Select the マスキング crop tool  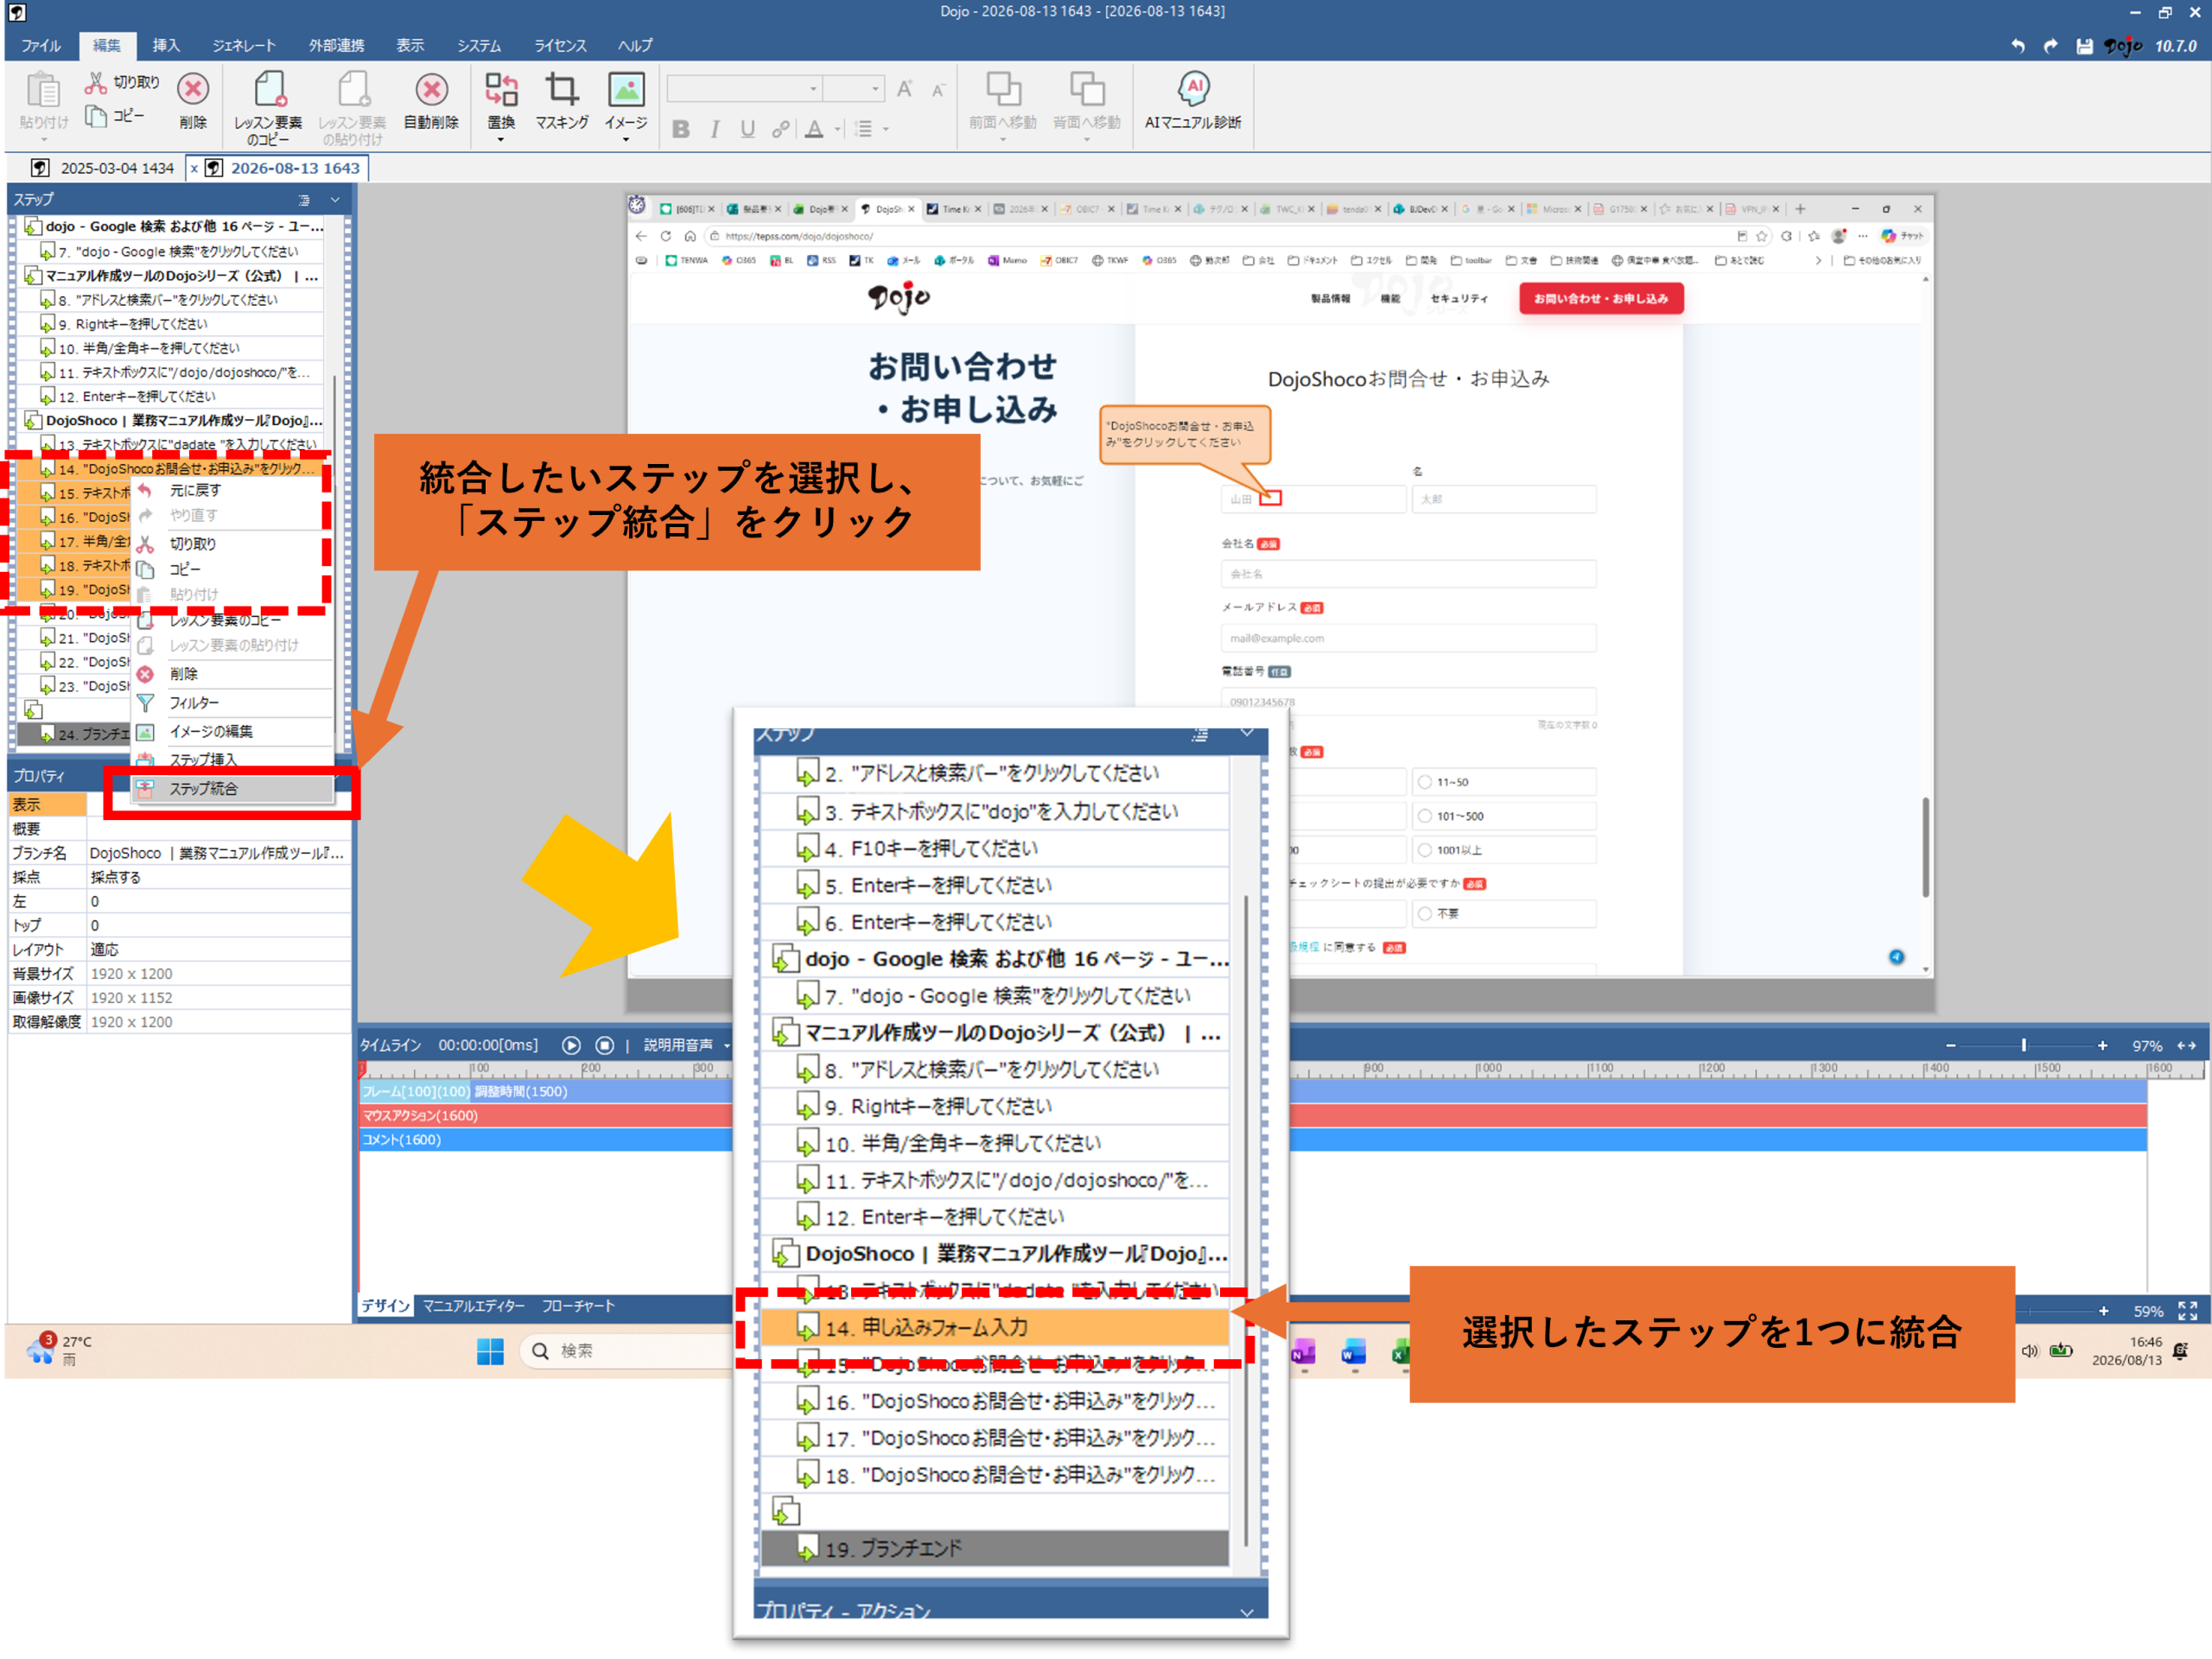[561, 89]
